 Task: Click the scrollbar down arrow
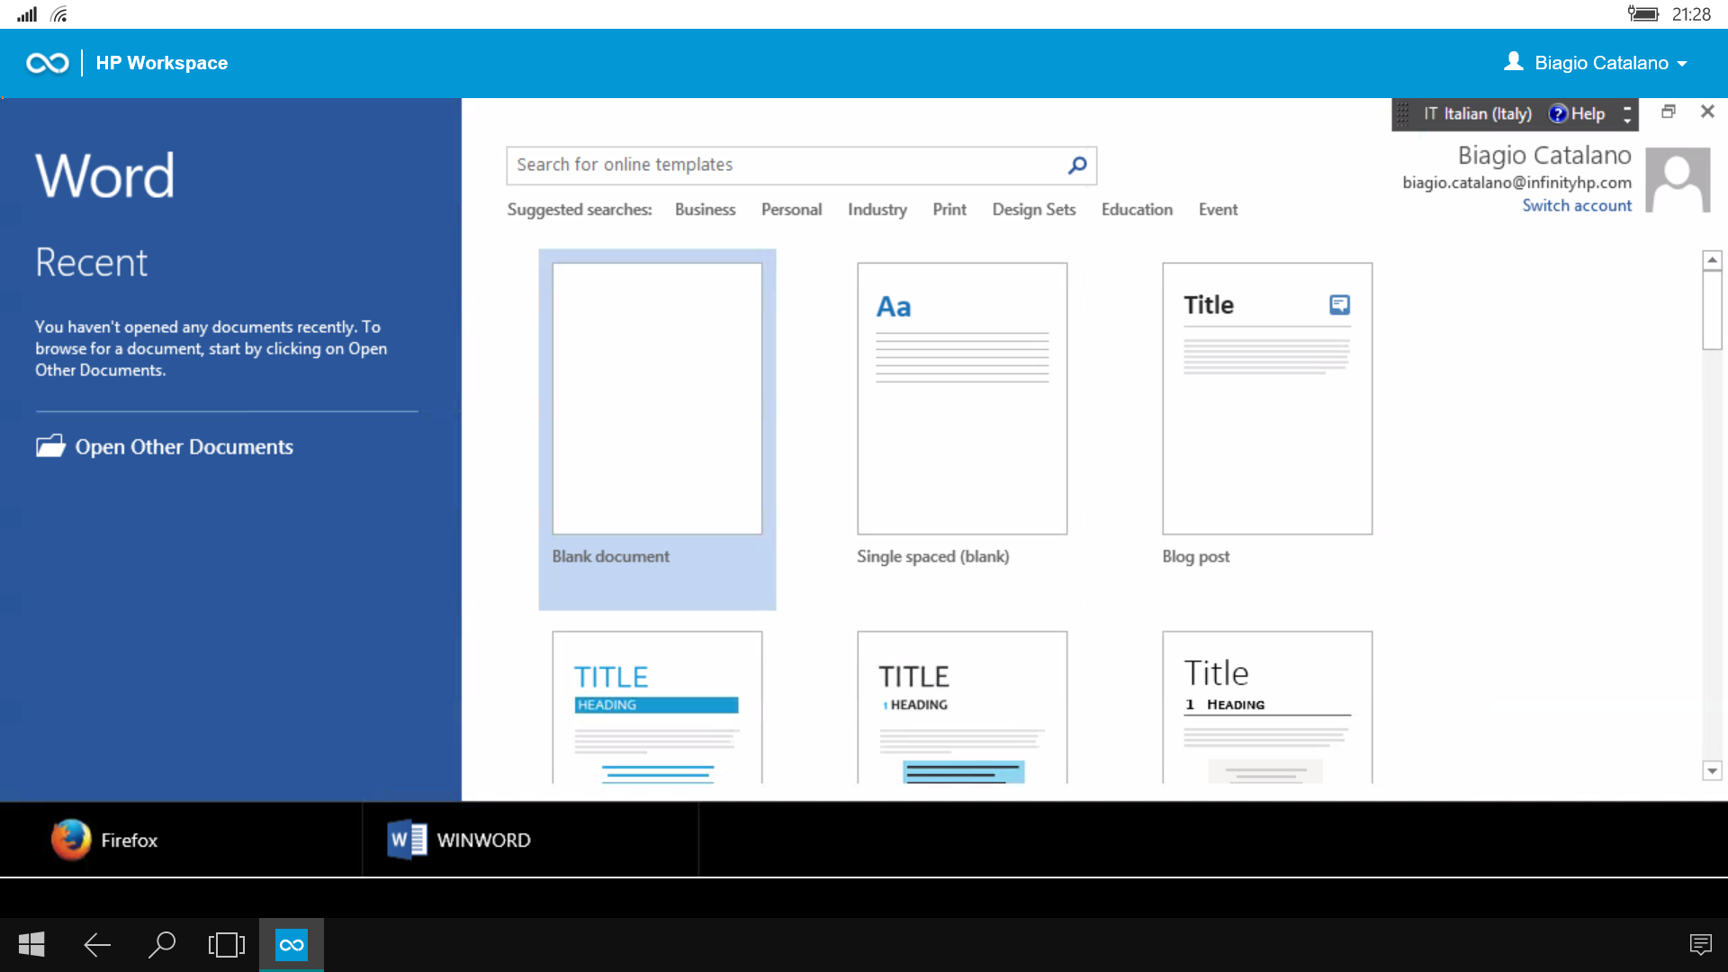click(1712, 770)
